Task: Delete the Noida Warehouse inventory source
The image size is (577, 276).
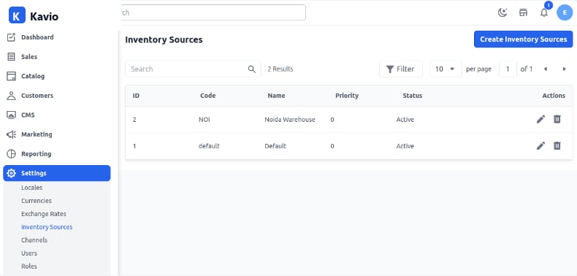Action: (557, 119)
